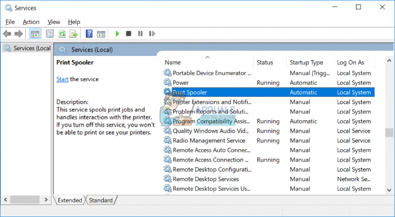Select Remote Access Auto Connec service
395x217 pixels.
(x=211, y=150)
